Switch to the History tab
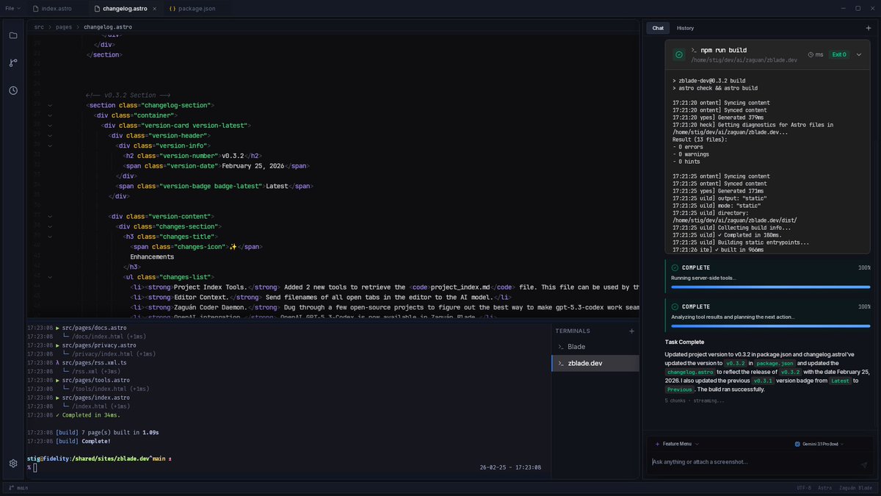 coord(685,28)
